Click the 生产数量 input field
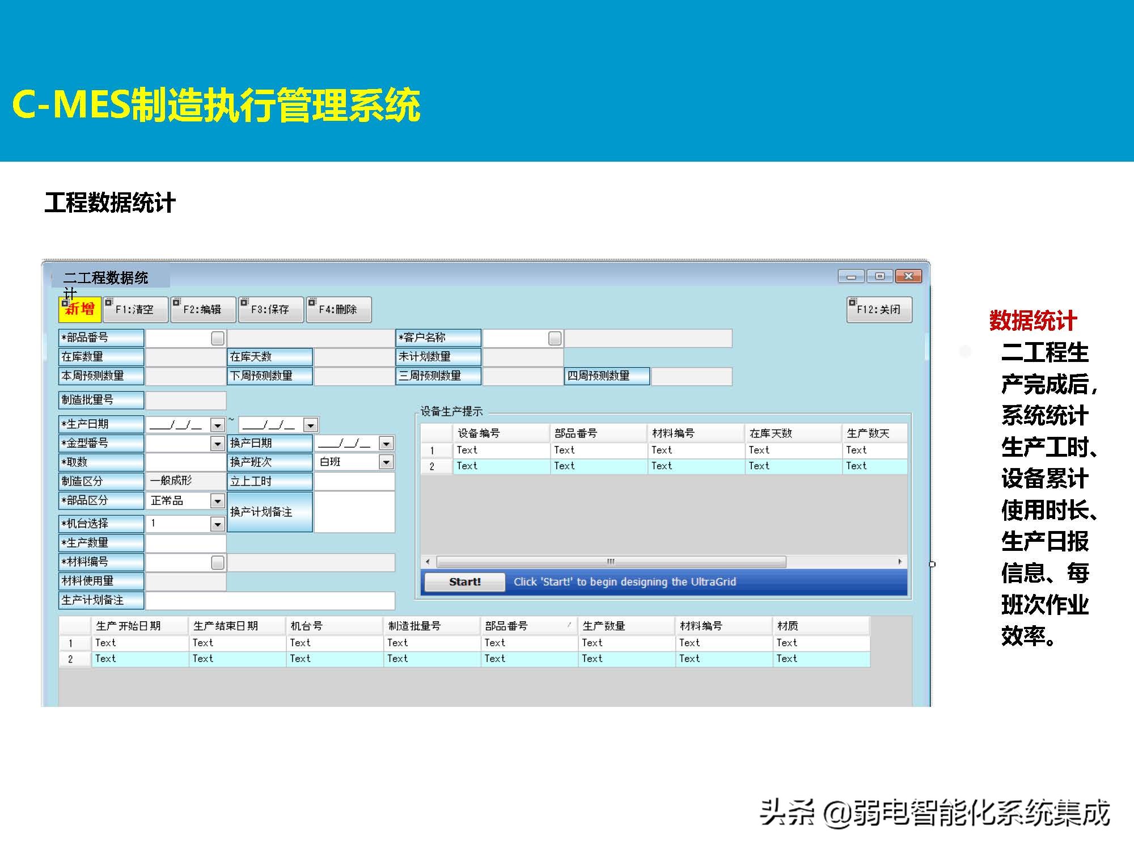 tap(186, 543)
